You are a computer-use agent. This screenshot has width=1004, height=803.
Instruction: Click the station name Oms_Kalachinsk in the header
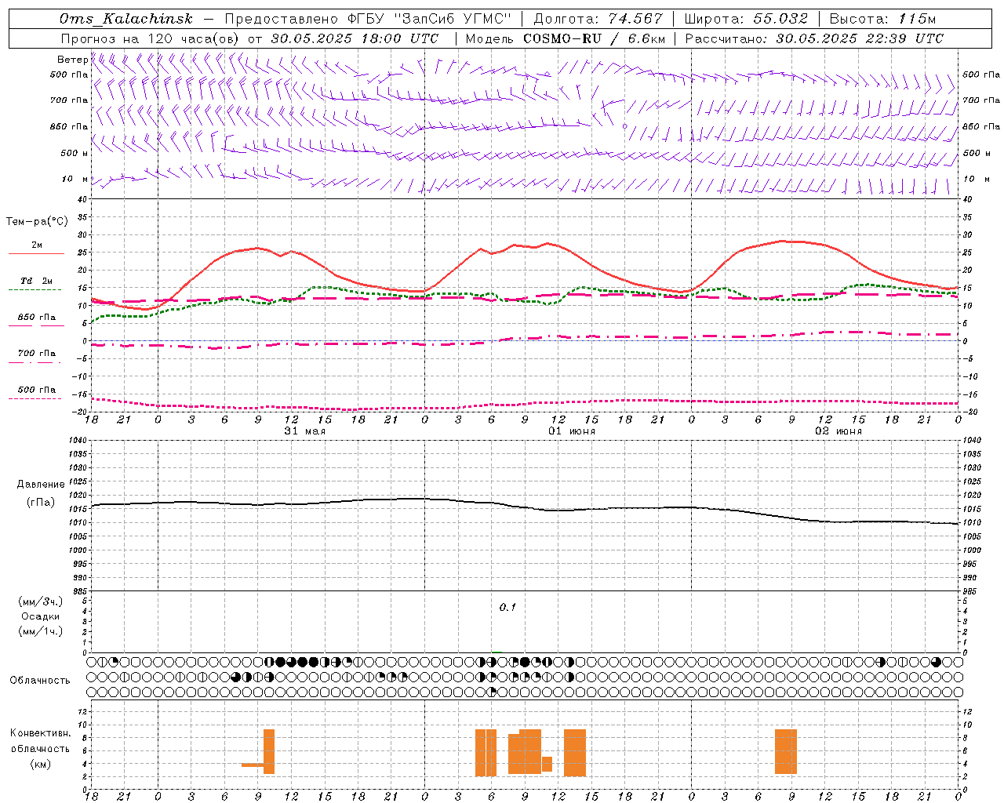[126, 19]
